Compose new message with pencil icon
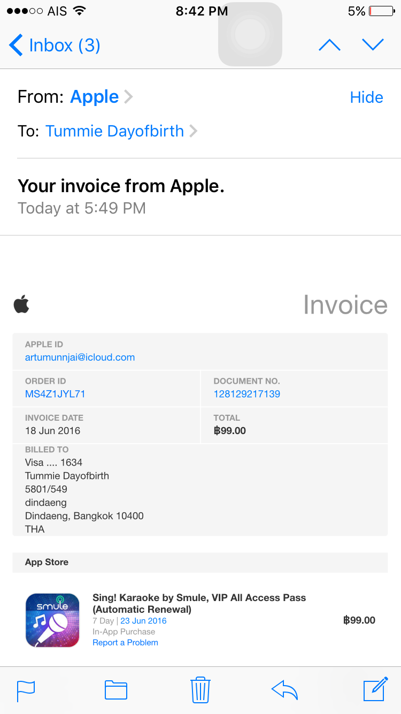The width and height of the screenshot is (401, 714). [x=375, y=689]
